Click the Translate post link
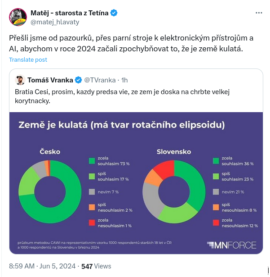The height and width of the screenshot is (277, 270). [28, 59]
